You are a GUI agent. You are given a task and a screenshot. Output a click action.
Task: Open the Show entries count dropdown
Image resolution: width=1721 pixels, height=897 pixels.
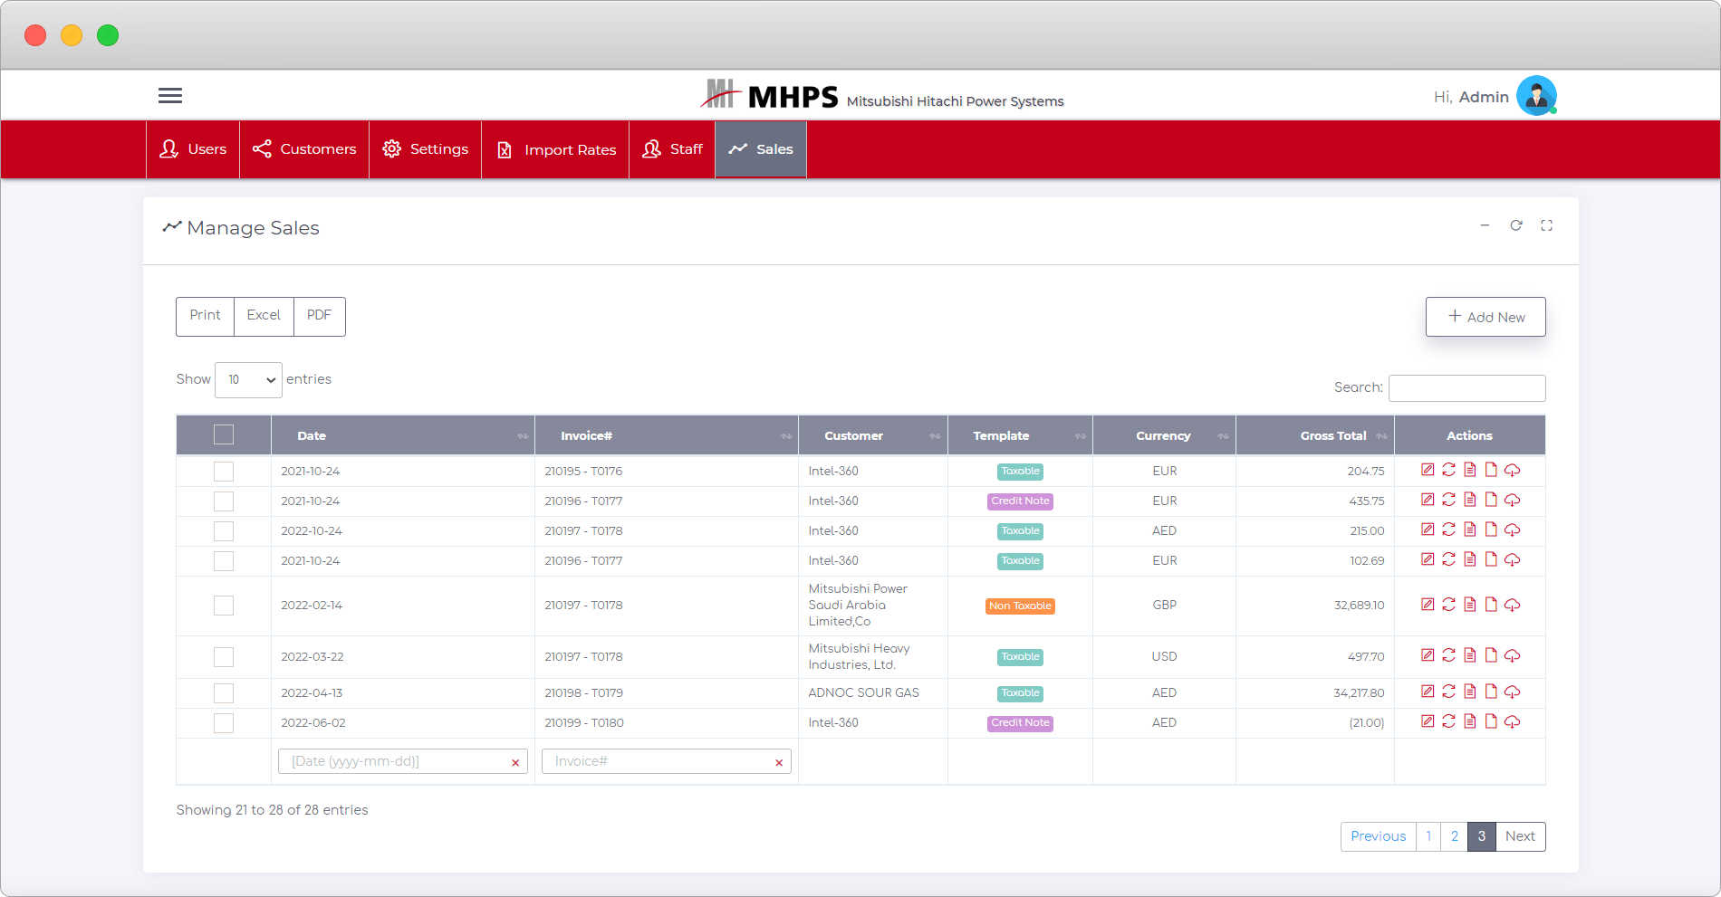point(248,380)
